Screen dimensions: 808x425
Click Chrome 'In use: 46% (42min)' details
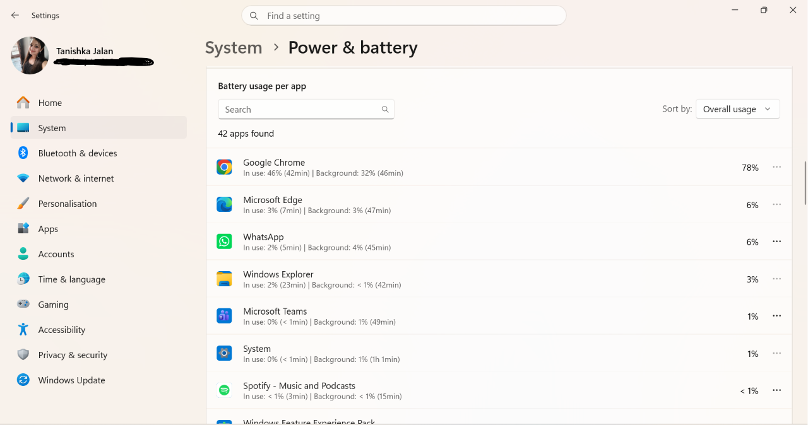click(276, 173)
